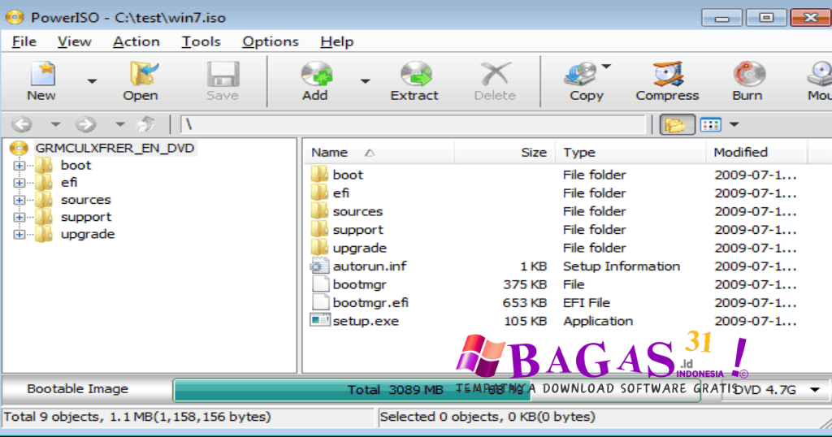
Task: Open the View menu
Action: click(x=74, y=42)
